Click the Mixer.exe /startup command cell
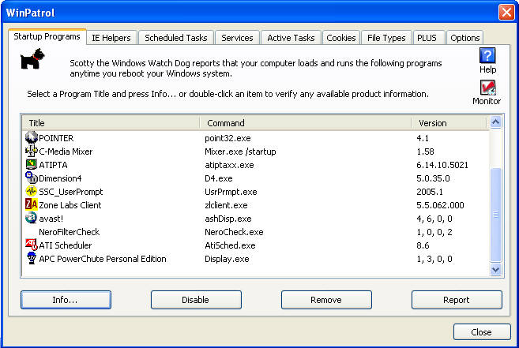This screenshot has width=519, height=348. click(240, 152)
